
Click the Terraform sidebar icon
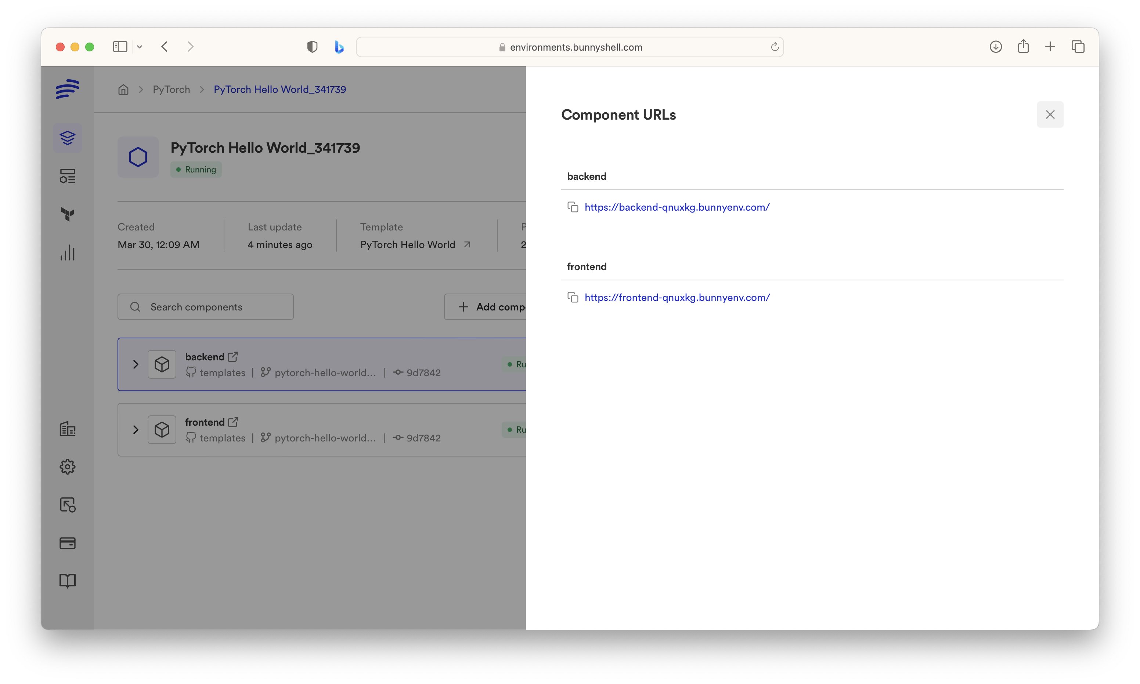tap(67, 214)
